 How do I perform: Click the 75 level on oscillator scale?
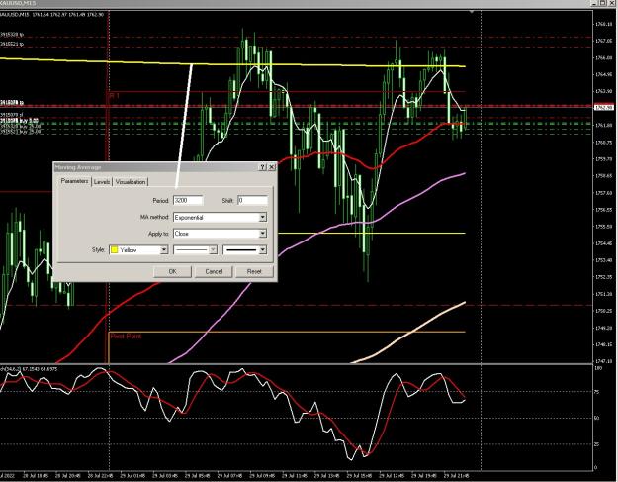tap(597, 392)
